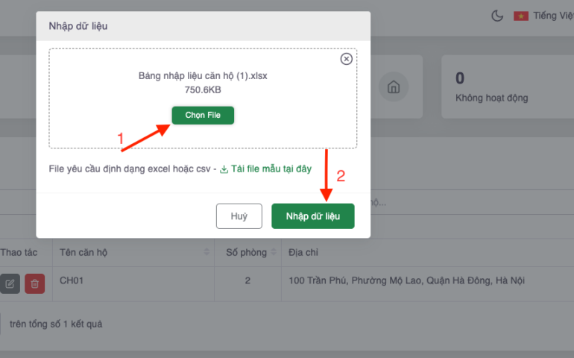The height and width of the screenshot is (358, 574).
Task: Sort by the Tên căn hộ column
Action: (206, 253)
